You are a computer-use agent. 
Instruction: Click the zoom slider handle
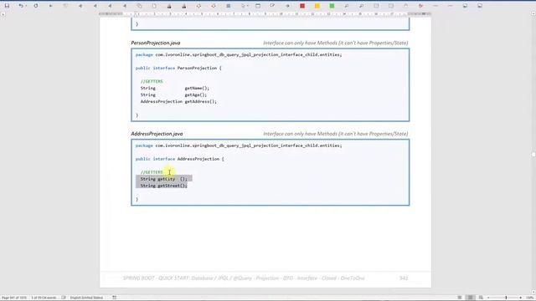pyautogui.click(x=506, y=298)
